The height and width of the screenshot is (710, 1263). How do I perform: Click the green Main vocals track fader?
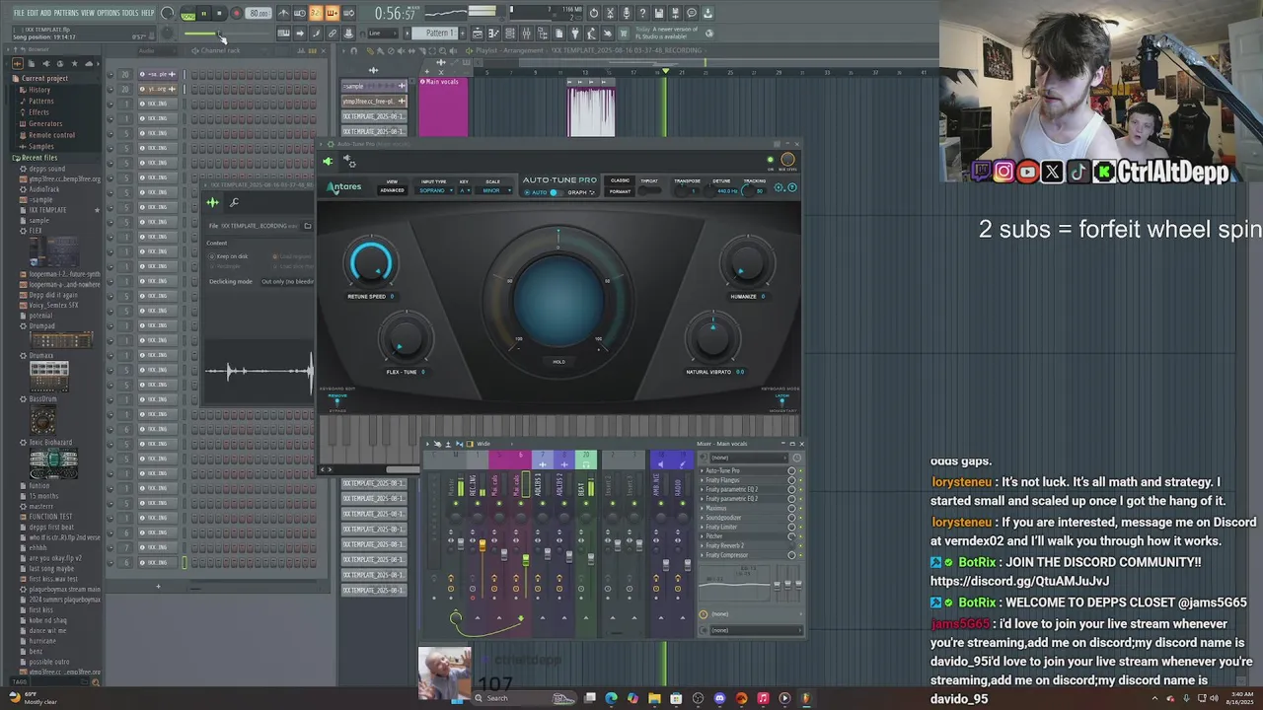[x=526, y=560]
